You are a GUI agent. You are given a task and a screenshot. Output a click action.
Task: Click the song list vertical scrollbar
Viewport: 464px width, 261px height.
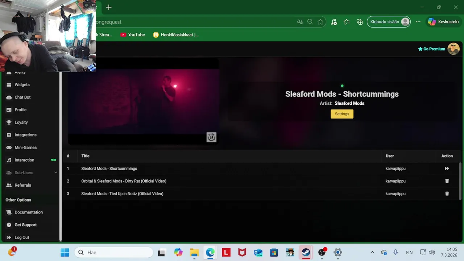point(461,181)
